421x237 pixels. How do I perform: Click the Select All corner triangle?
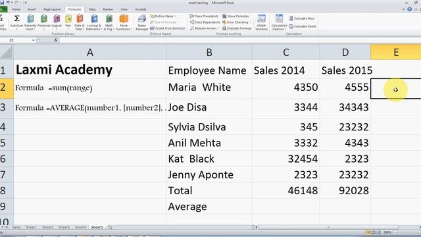(x=7, y=52)
